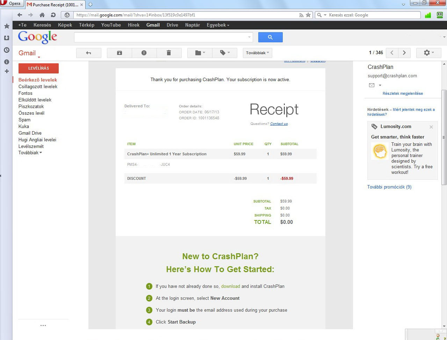Open the search engine selector dropdown

coord(322,15)
